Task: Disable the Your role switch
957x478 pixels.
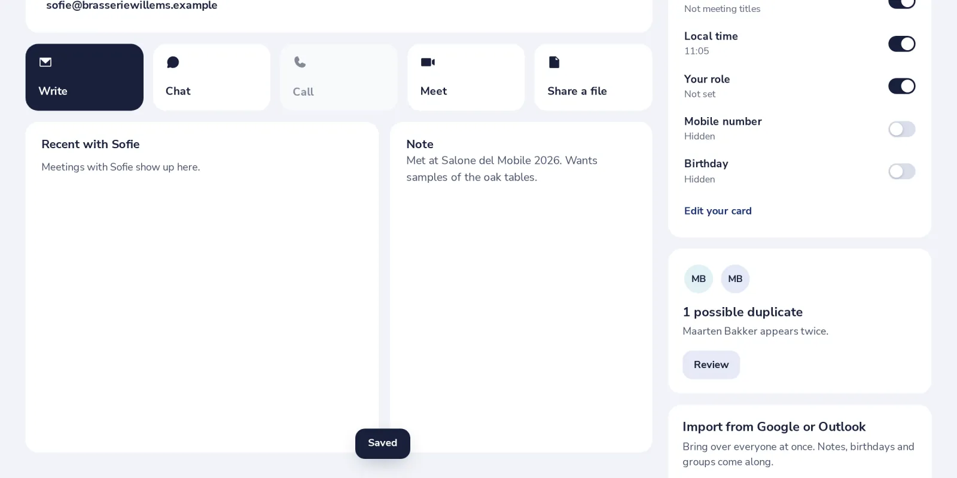Action: [902, 86]
